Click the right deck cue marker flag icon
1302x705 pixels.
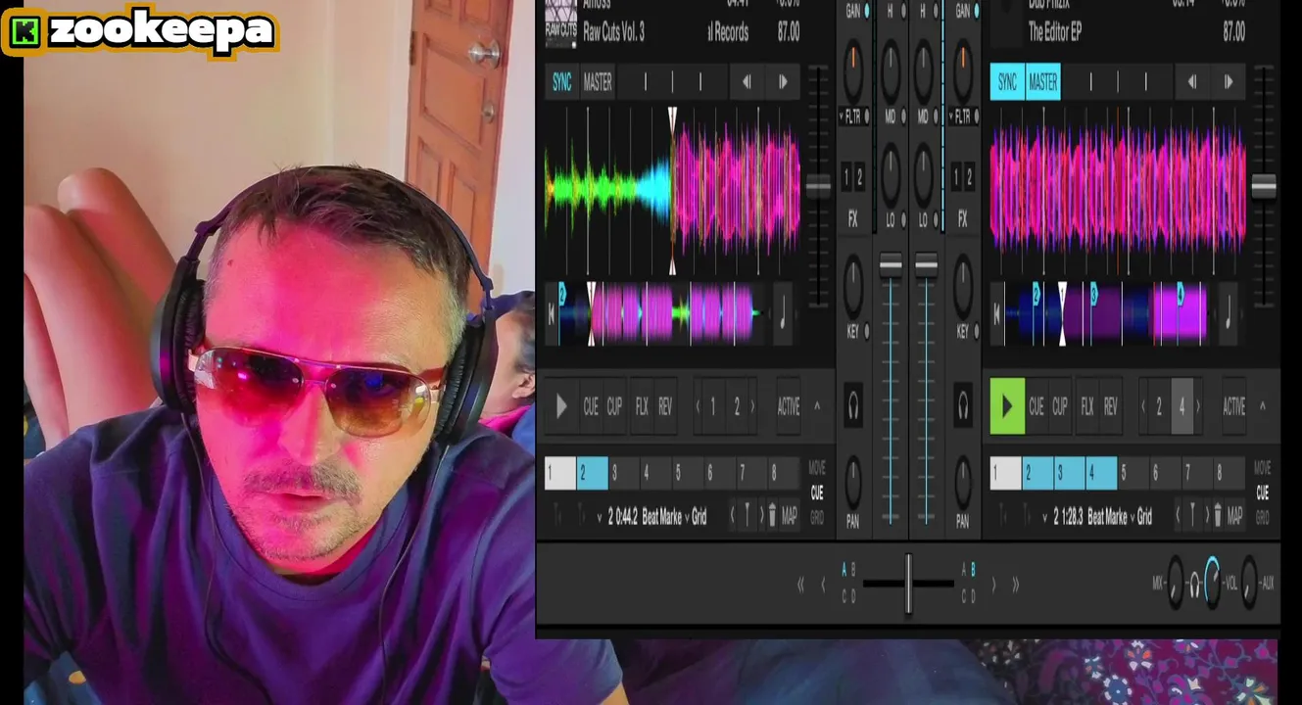1194,515
